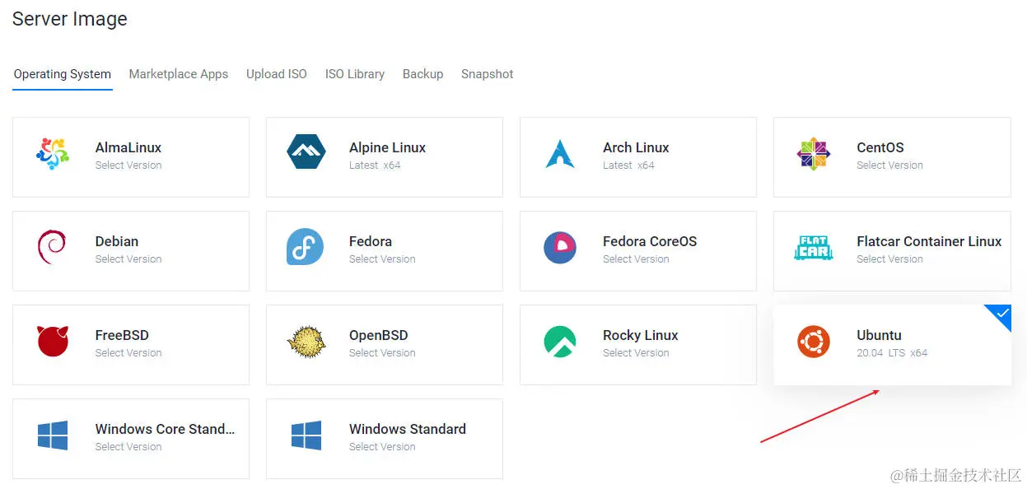Screen dimensions: 1027x489
Task: Click the OpenBSD pufferfish logo
Action: (306, 342)
